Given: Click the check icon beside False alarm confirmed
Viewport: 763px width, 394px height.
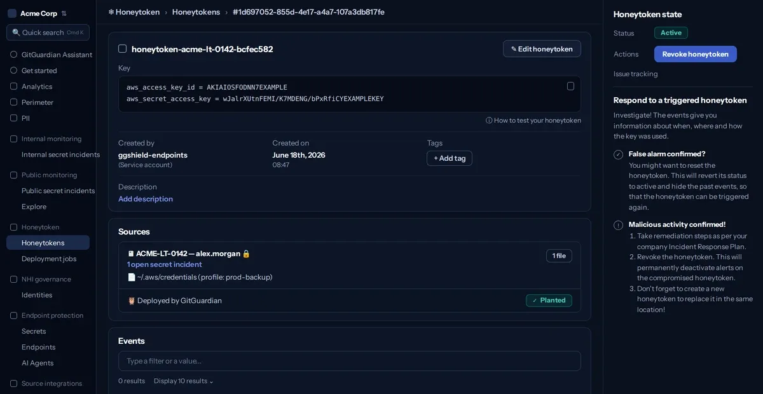Looking at the screenshot, I should [618, 154].
